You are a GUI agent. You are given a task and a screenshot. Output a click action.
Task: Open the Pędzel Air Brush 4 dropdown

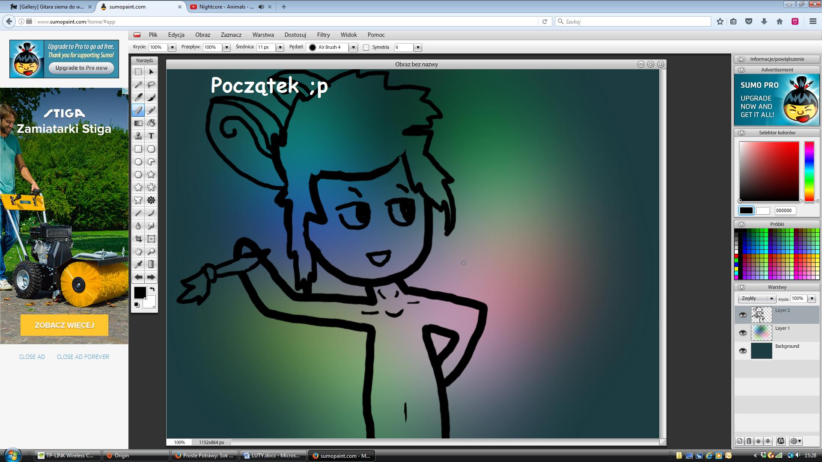point(353,47)
